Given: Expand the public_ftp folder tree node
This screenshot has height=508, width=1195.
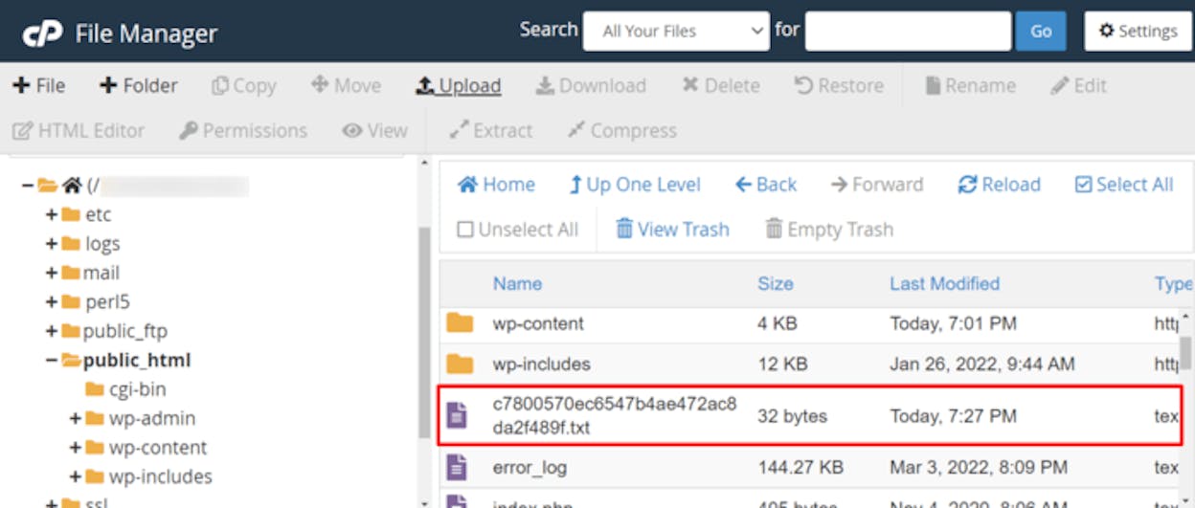Looking at the screenshot, I should [x=51, y=331].
